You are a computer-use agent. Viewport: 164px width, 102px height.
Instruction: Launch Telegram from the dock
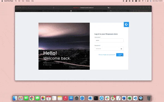101,98
